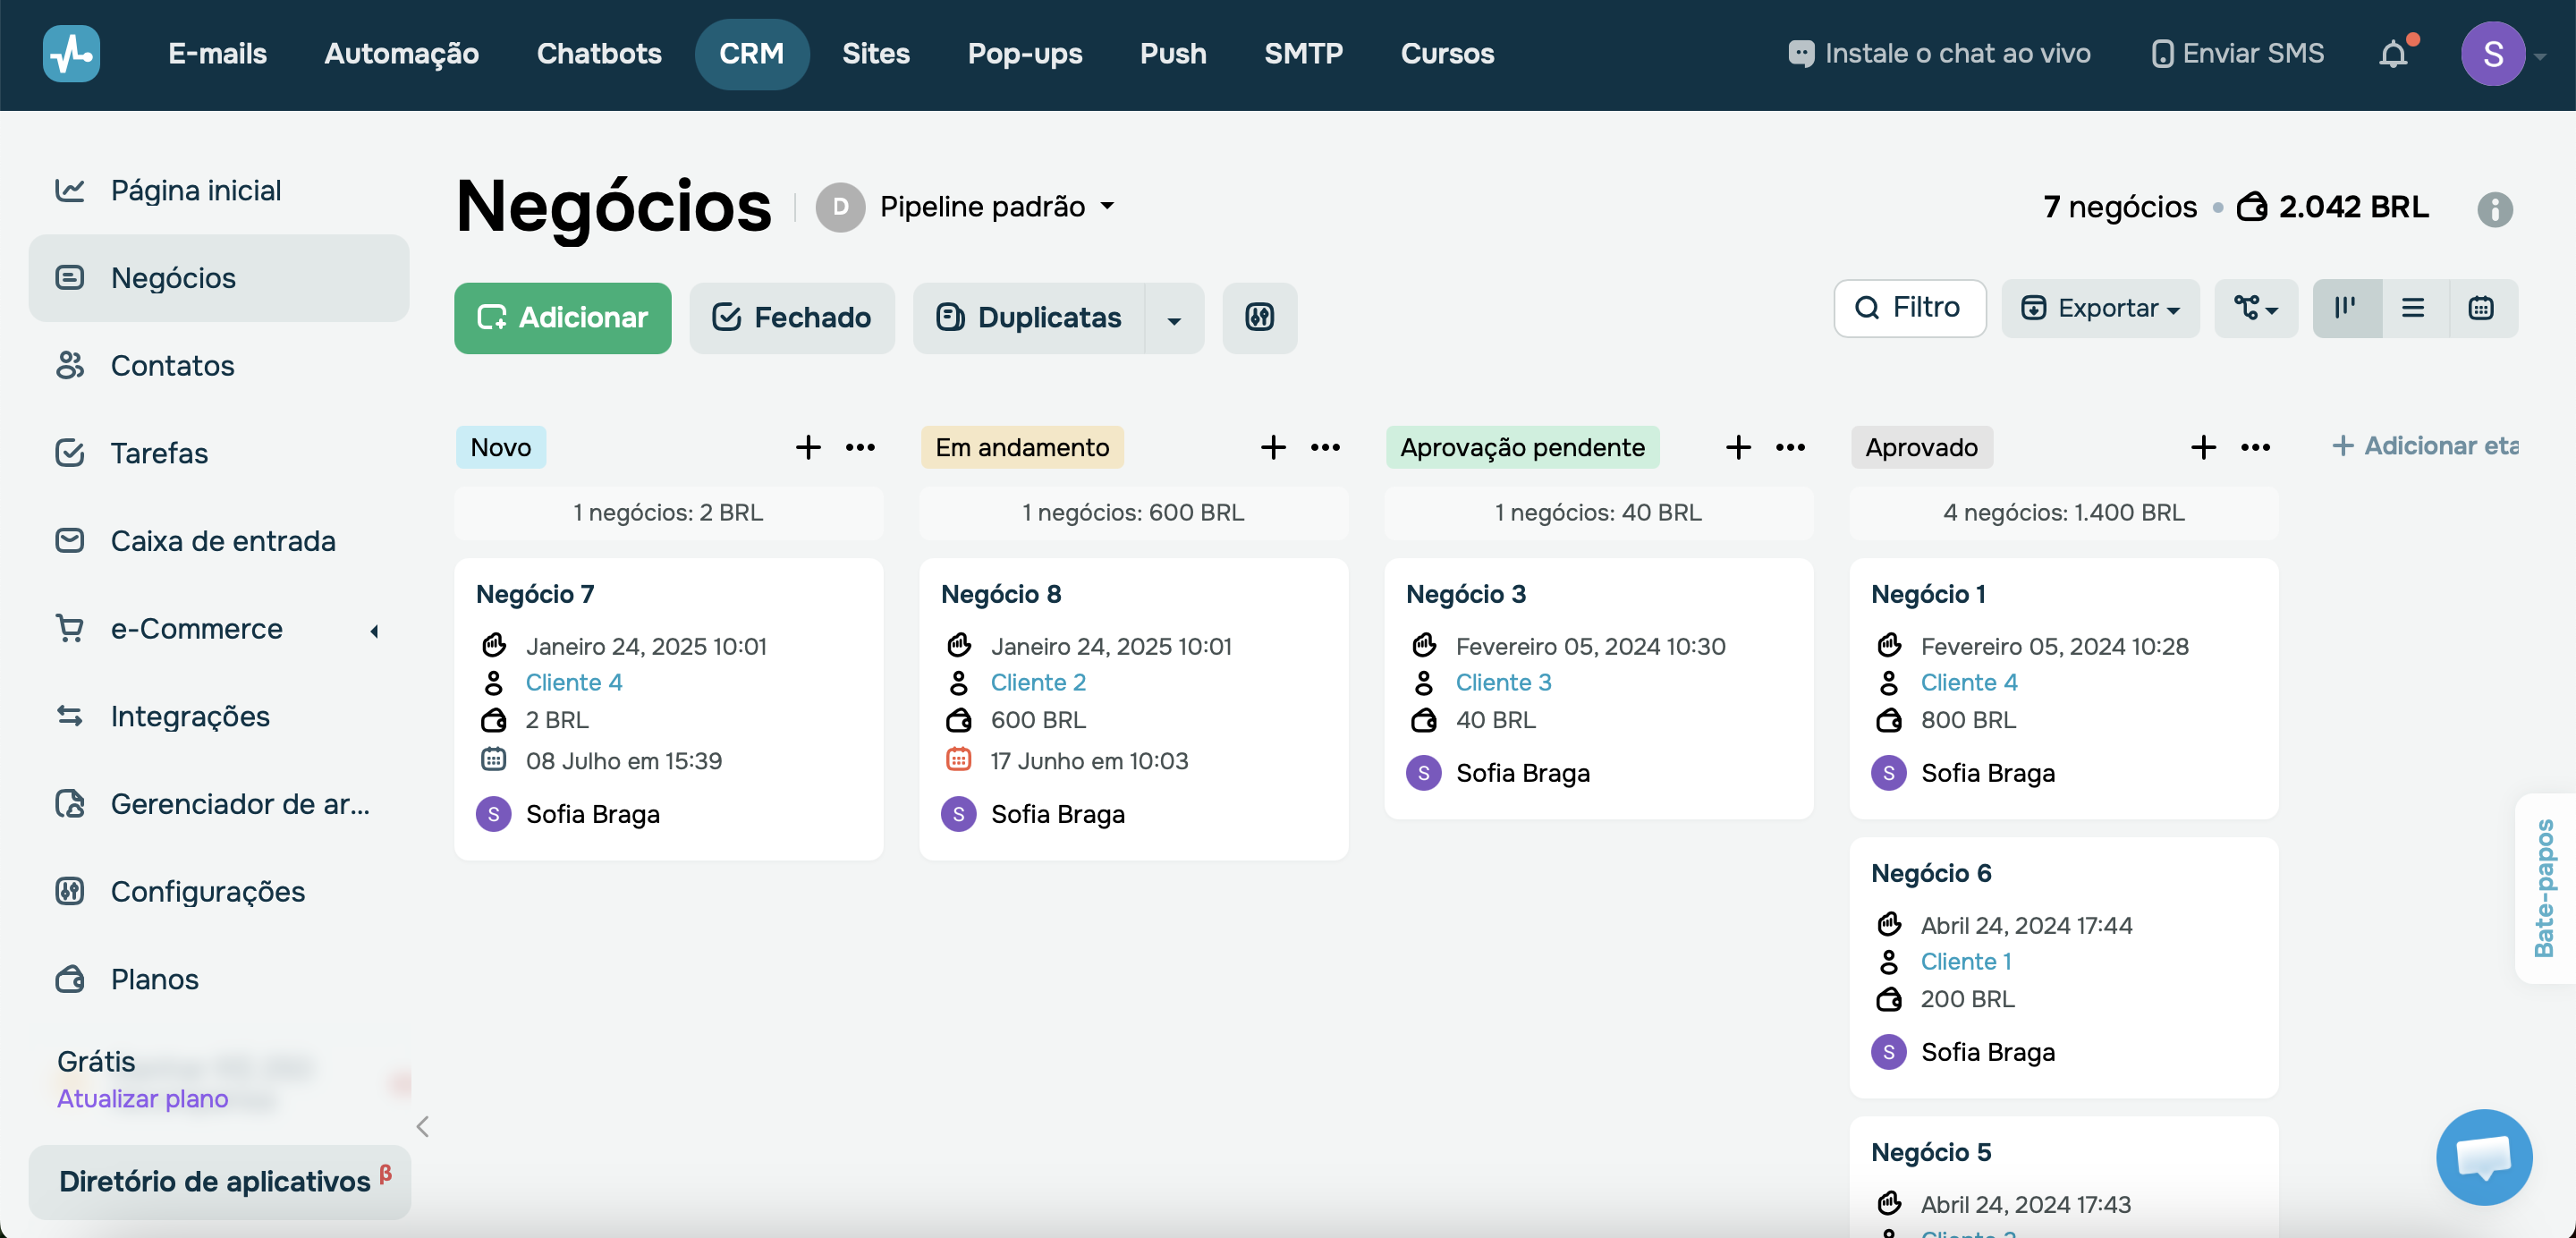
Task: Click the Duplicatas button
Action: [x=1029, y=318]
